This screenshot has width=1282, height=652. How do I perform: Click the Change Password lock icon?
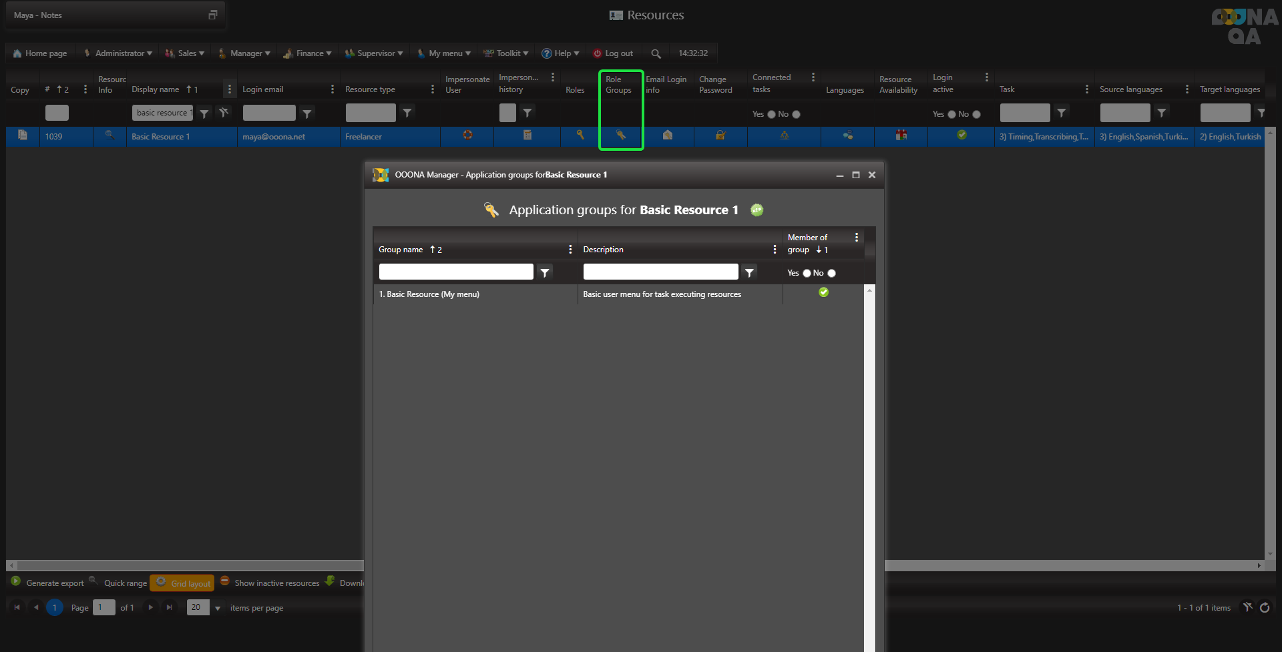coord(720,135)
